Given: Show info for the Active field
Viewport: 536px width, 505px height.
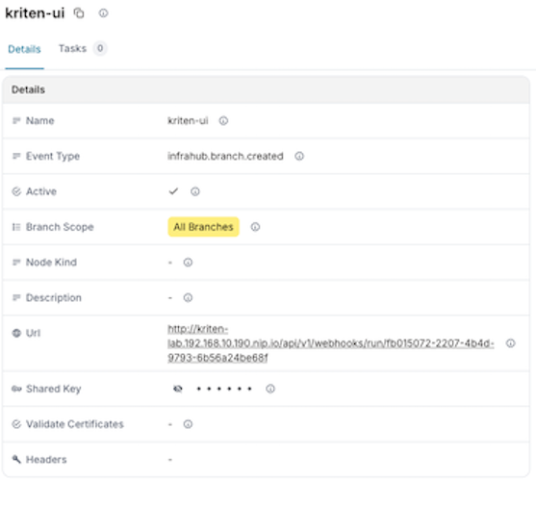Looking at the screenshot, I should point(194,191).
